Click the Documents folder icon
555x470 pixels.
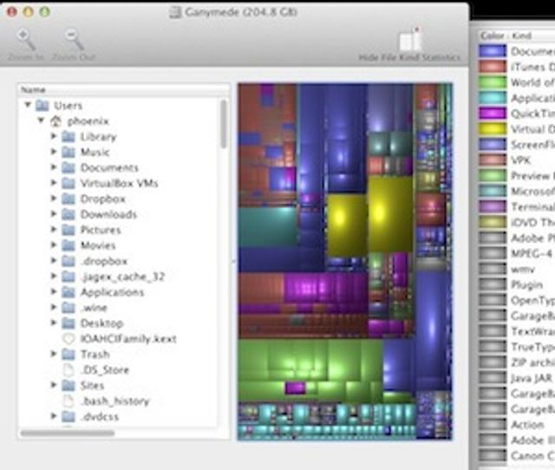(69, 167)
